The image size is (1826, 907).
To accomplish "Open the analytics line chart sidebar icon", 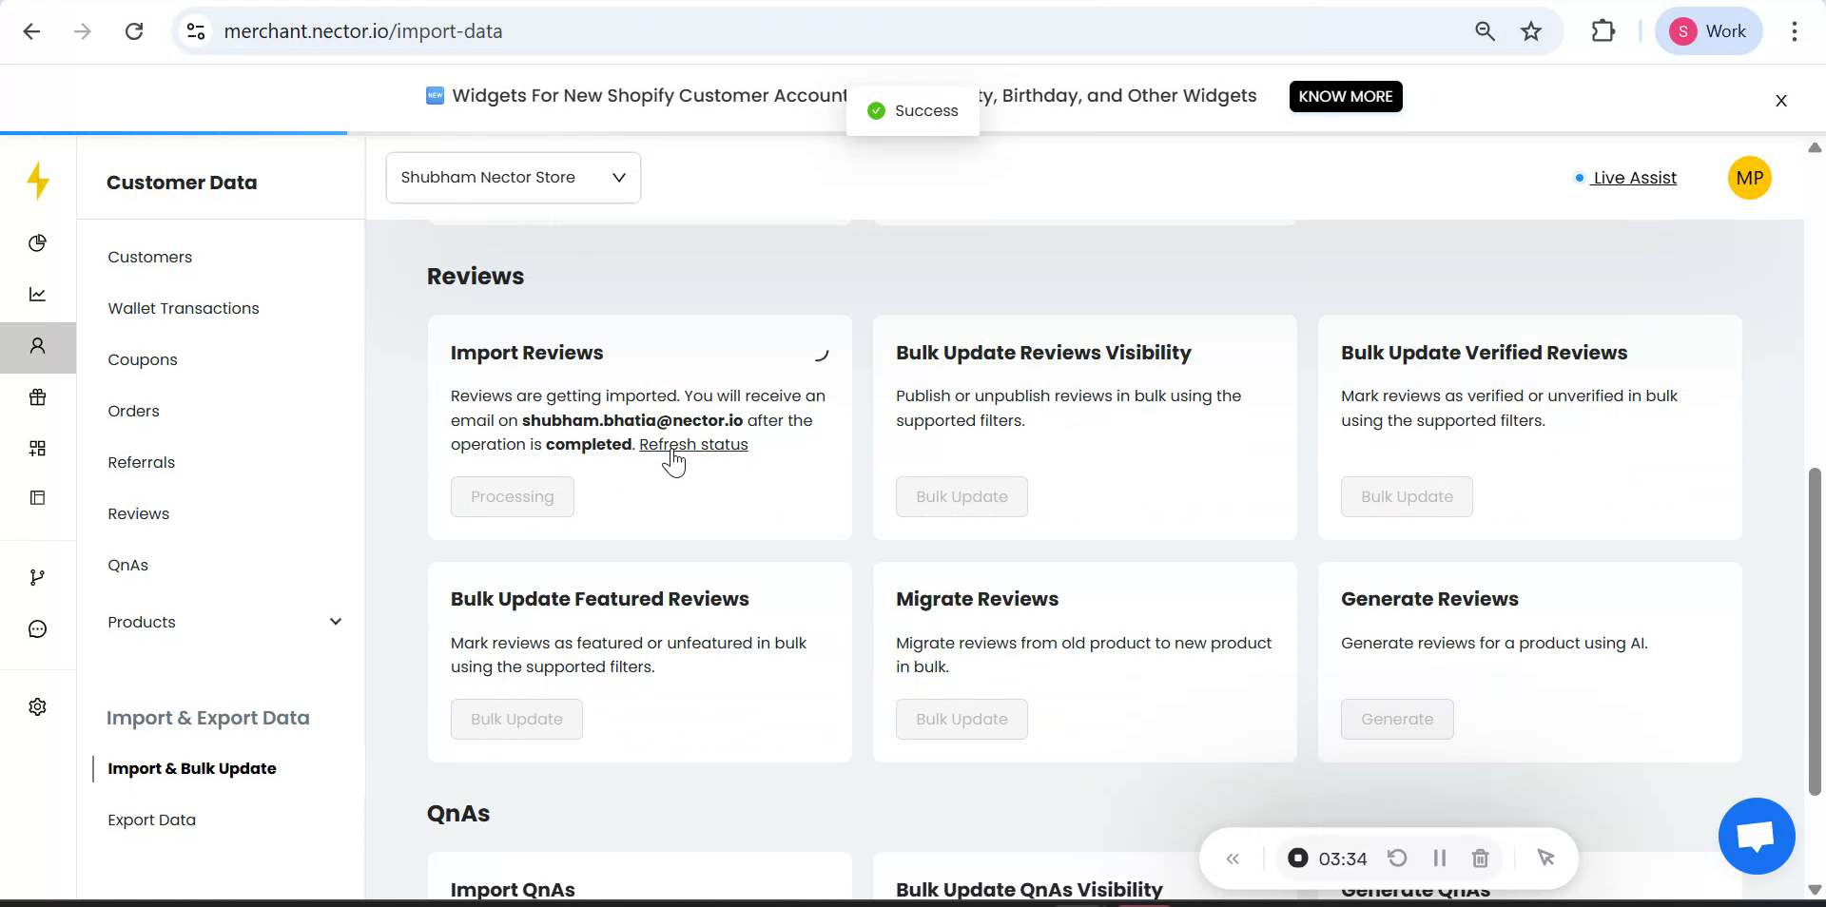I will click(x=38, y=295).
